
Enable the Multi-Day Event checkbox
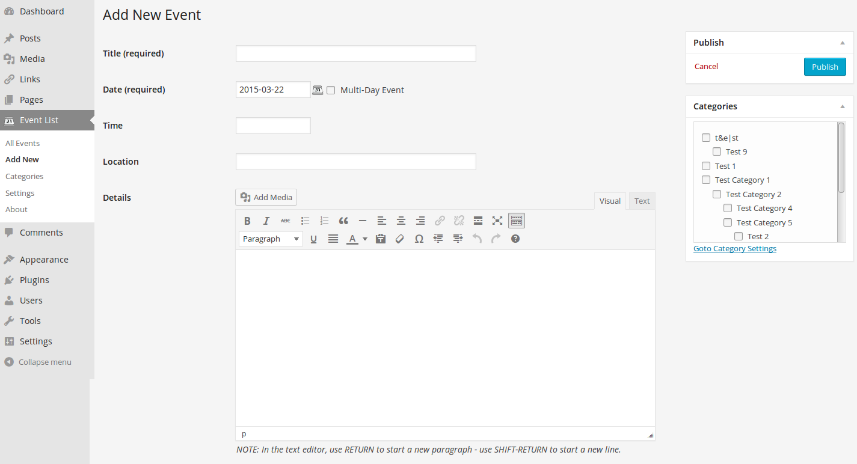pyautogui.click(x=331, y=90)
